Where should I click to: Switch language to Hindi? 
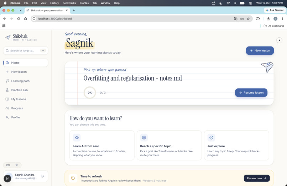click(16, 165)
